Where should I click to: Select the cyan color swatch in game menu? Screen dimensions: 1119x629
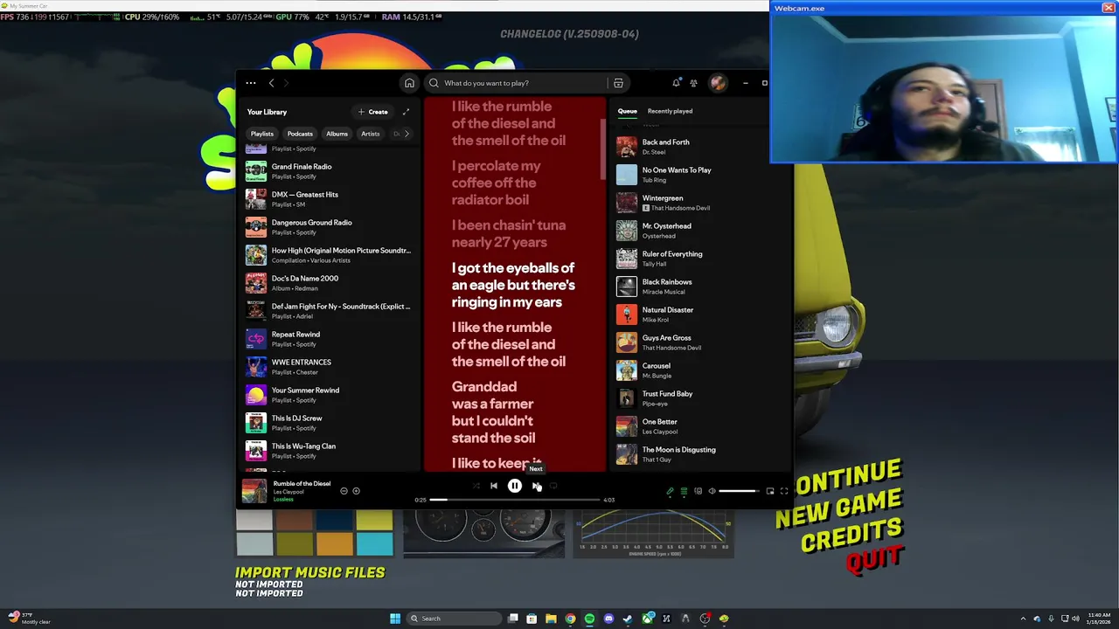click(x=374, y=544)
